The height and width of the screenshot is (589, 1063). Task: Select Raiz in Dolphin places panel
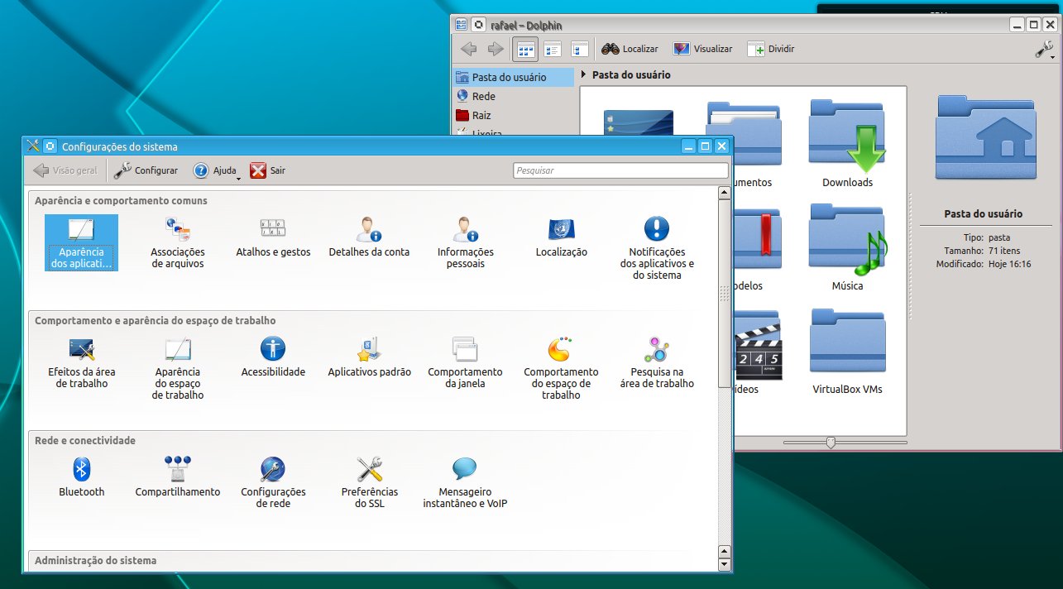click(513, 115)
